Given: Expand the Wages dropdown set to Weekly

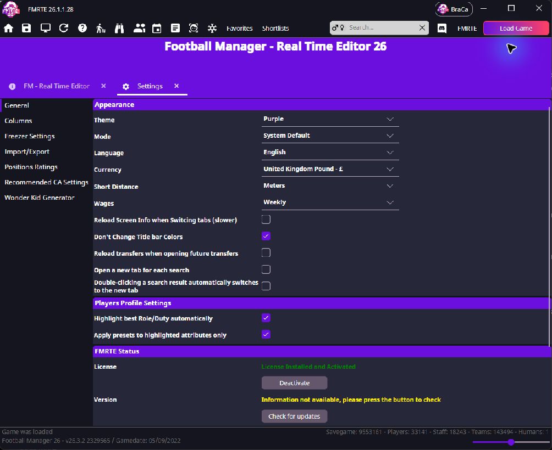Looking at the screenshot, I should 330,203.
